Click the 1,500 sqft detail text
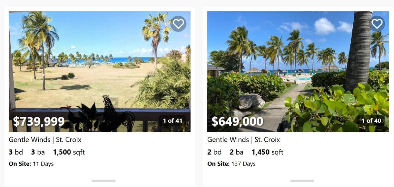 pos(69,152)
